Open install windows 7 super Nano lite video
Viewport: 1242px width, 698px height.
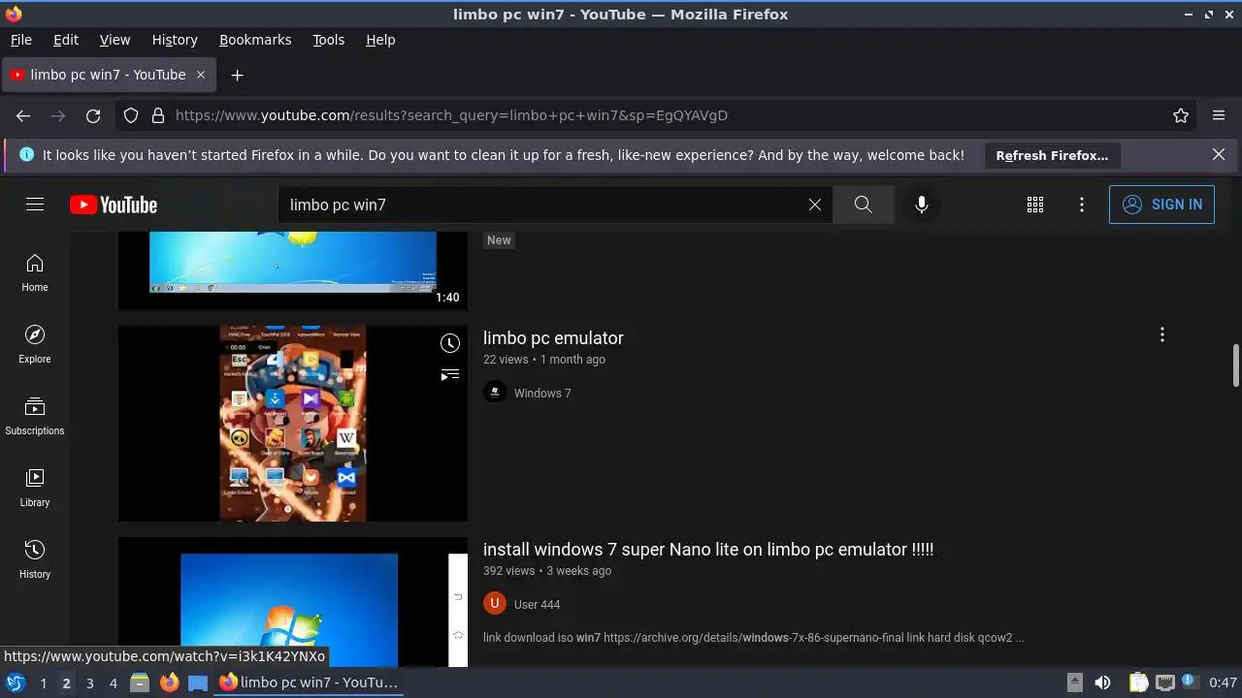(x=708, y=550)
